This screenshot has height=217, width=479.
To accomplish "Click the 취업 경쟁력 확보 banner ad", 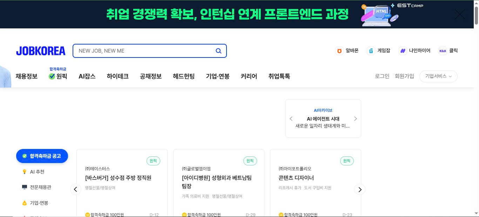I will pos(227,14).
